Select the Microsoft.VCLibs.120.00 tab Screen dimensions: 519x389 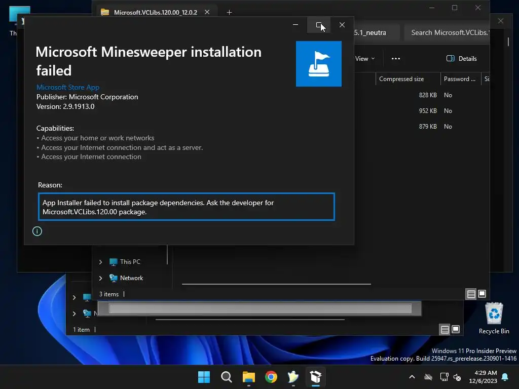point(155,12)
